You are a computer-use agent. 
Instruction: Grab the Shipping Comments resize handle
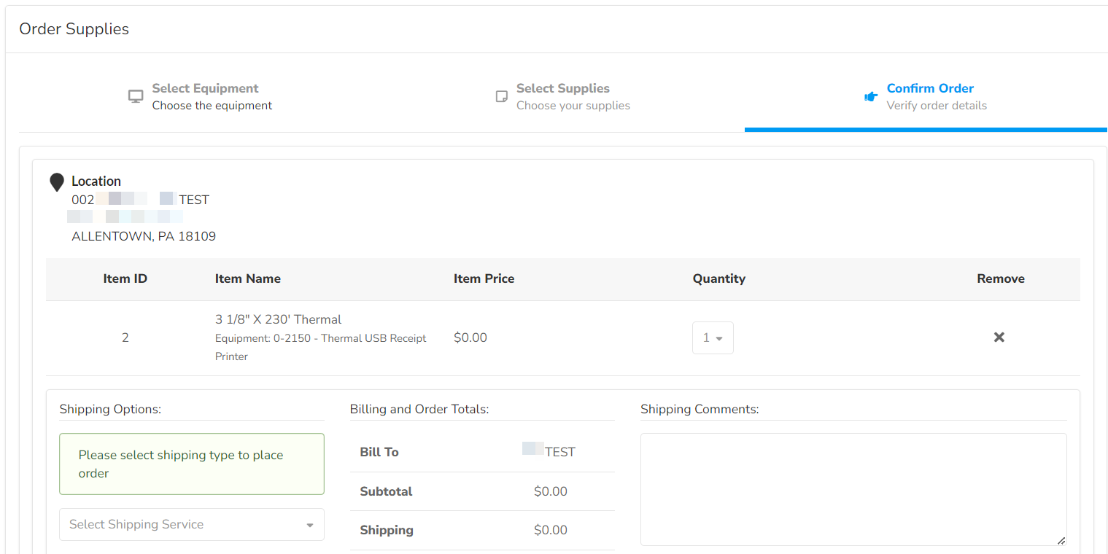[1061, 540]
